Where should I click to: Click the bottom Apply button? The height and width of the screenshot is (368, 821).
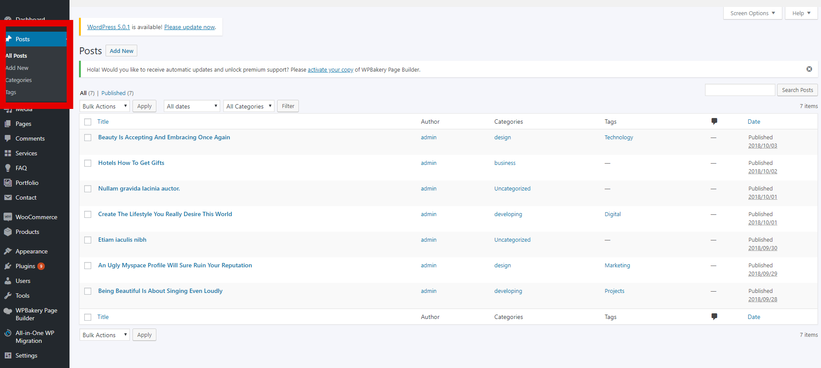(144, 335)
